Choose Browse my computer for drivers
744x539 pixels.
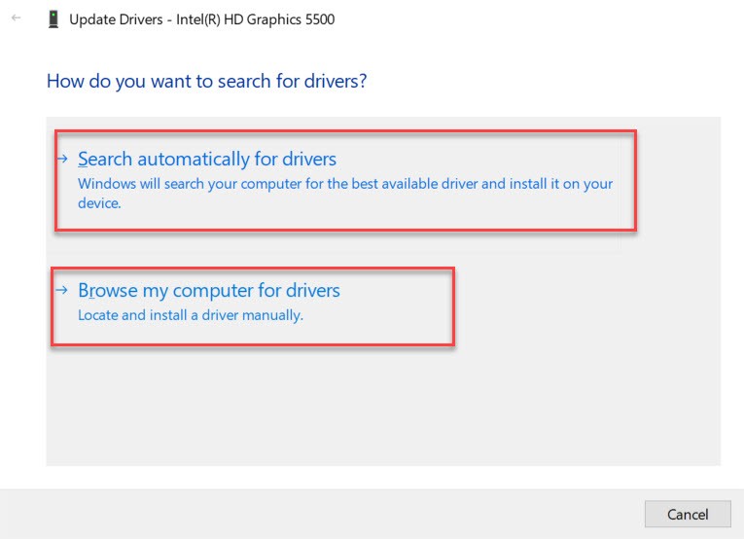(209, 290)
